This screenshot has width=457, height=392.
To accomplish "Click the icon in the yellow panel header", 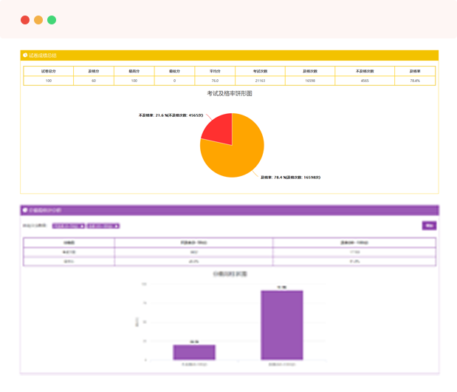I will [x=24, y=55].
